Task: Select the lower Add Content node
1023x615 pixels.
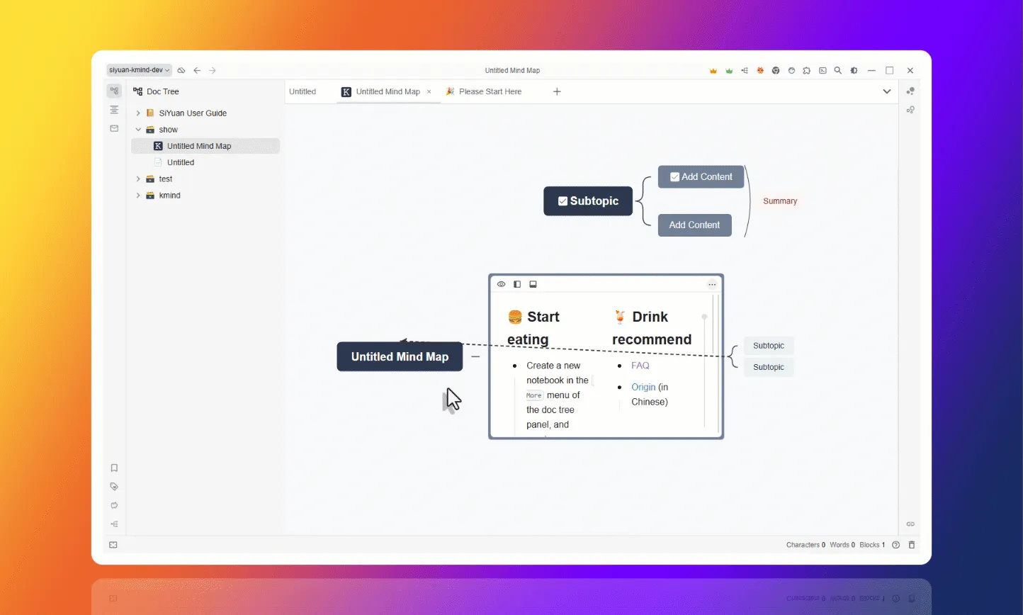Action: pyautogui.click(x=694, y=225)
